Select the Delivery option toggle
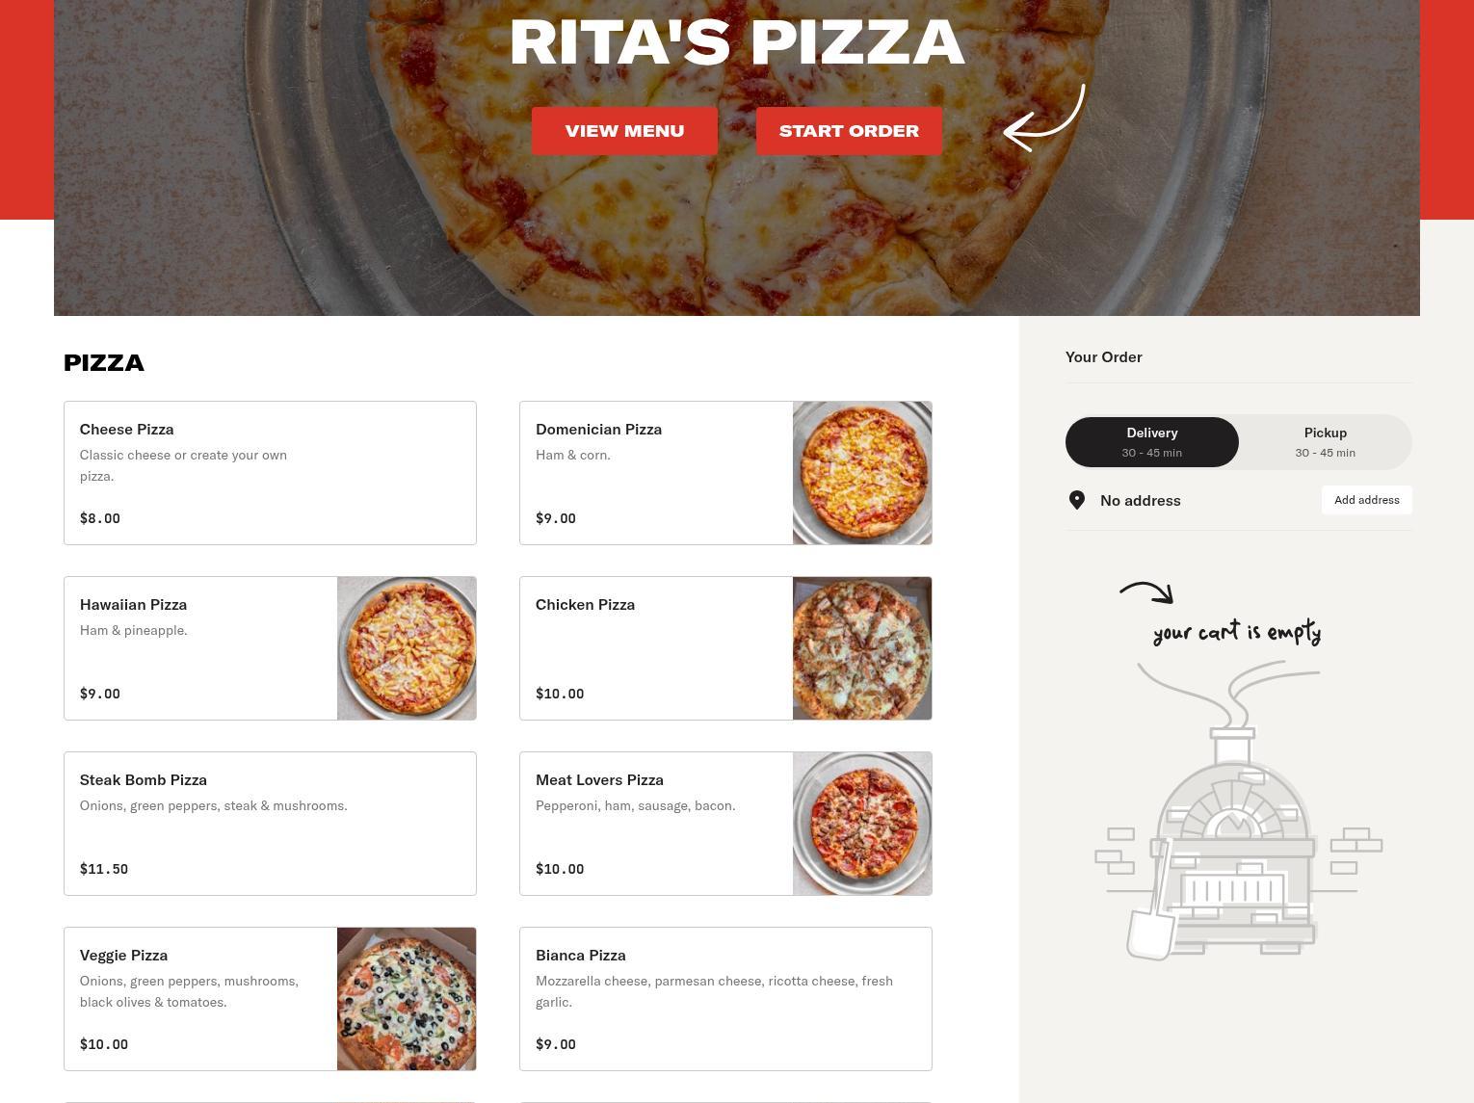 [x=1152, y=442]
